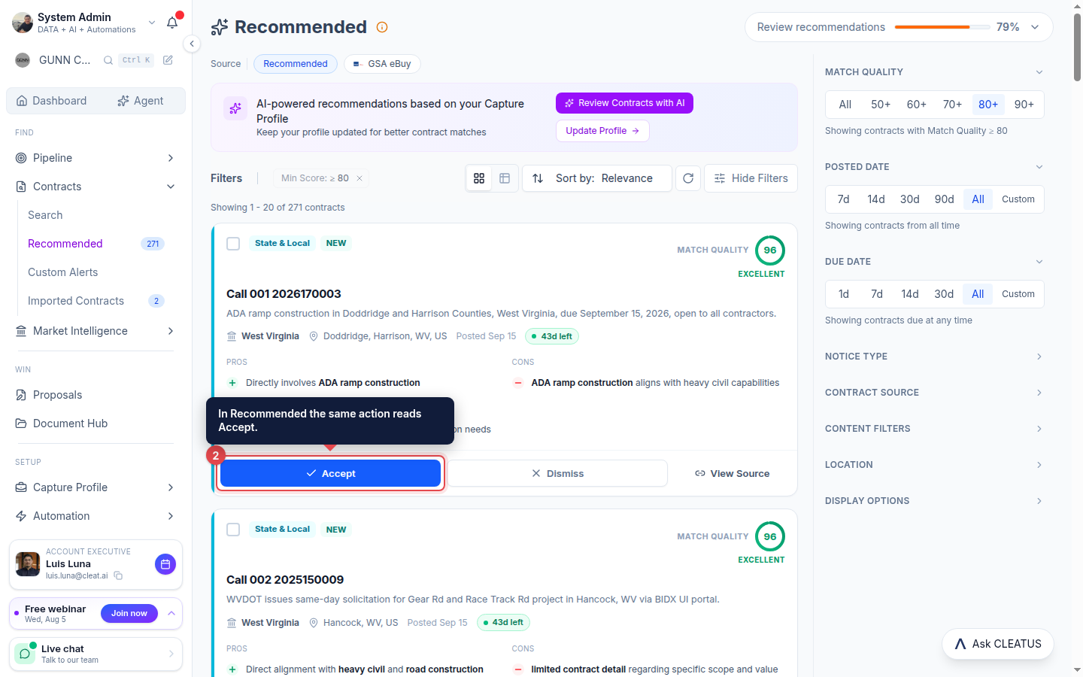Viewport: 1083px width, 677px height.
Task: Open Proposals in sidebar
Action: click(x=57, y=395)
